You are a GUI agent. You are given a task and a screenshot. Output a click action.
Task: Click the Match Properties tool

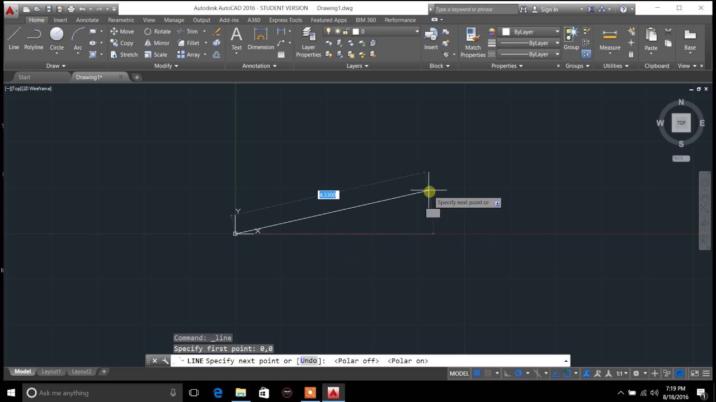(x=473, y=42)
